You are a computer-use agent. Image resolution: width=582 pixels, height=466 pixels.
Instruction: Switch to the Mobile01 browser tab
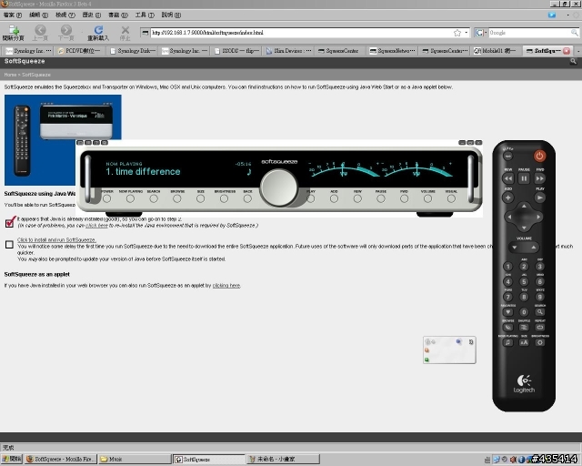(496, 51)
